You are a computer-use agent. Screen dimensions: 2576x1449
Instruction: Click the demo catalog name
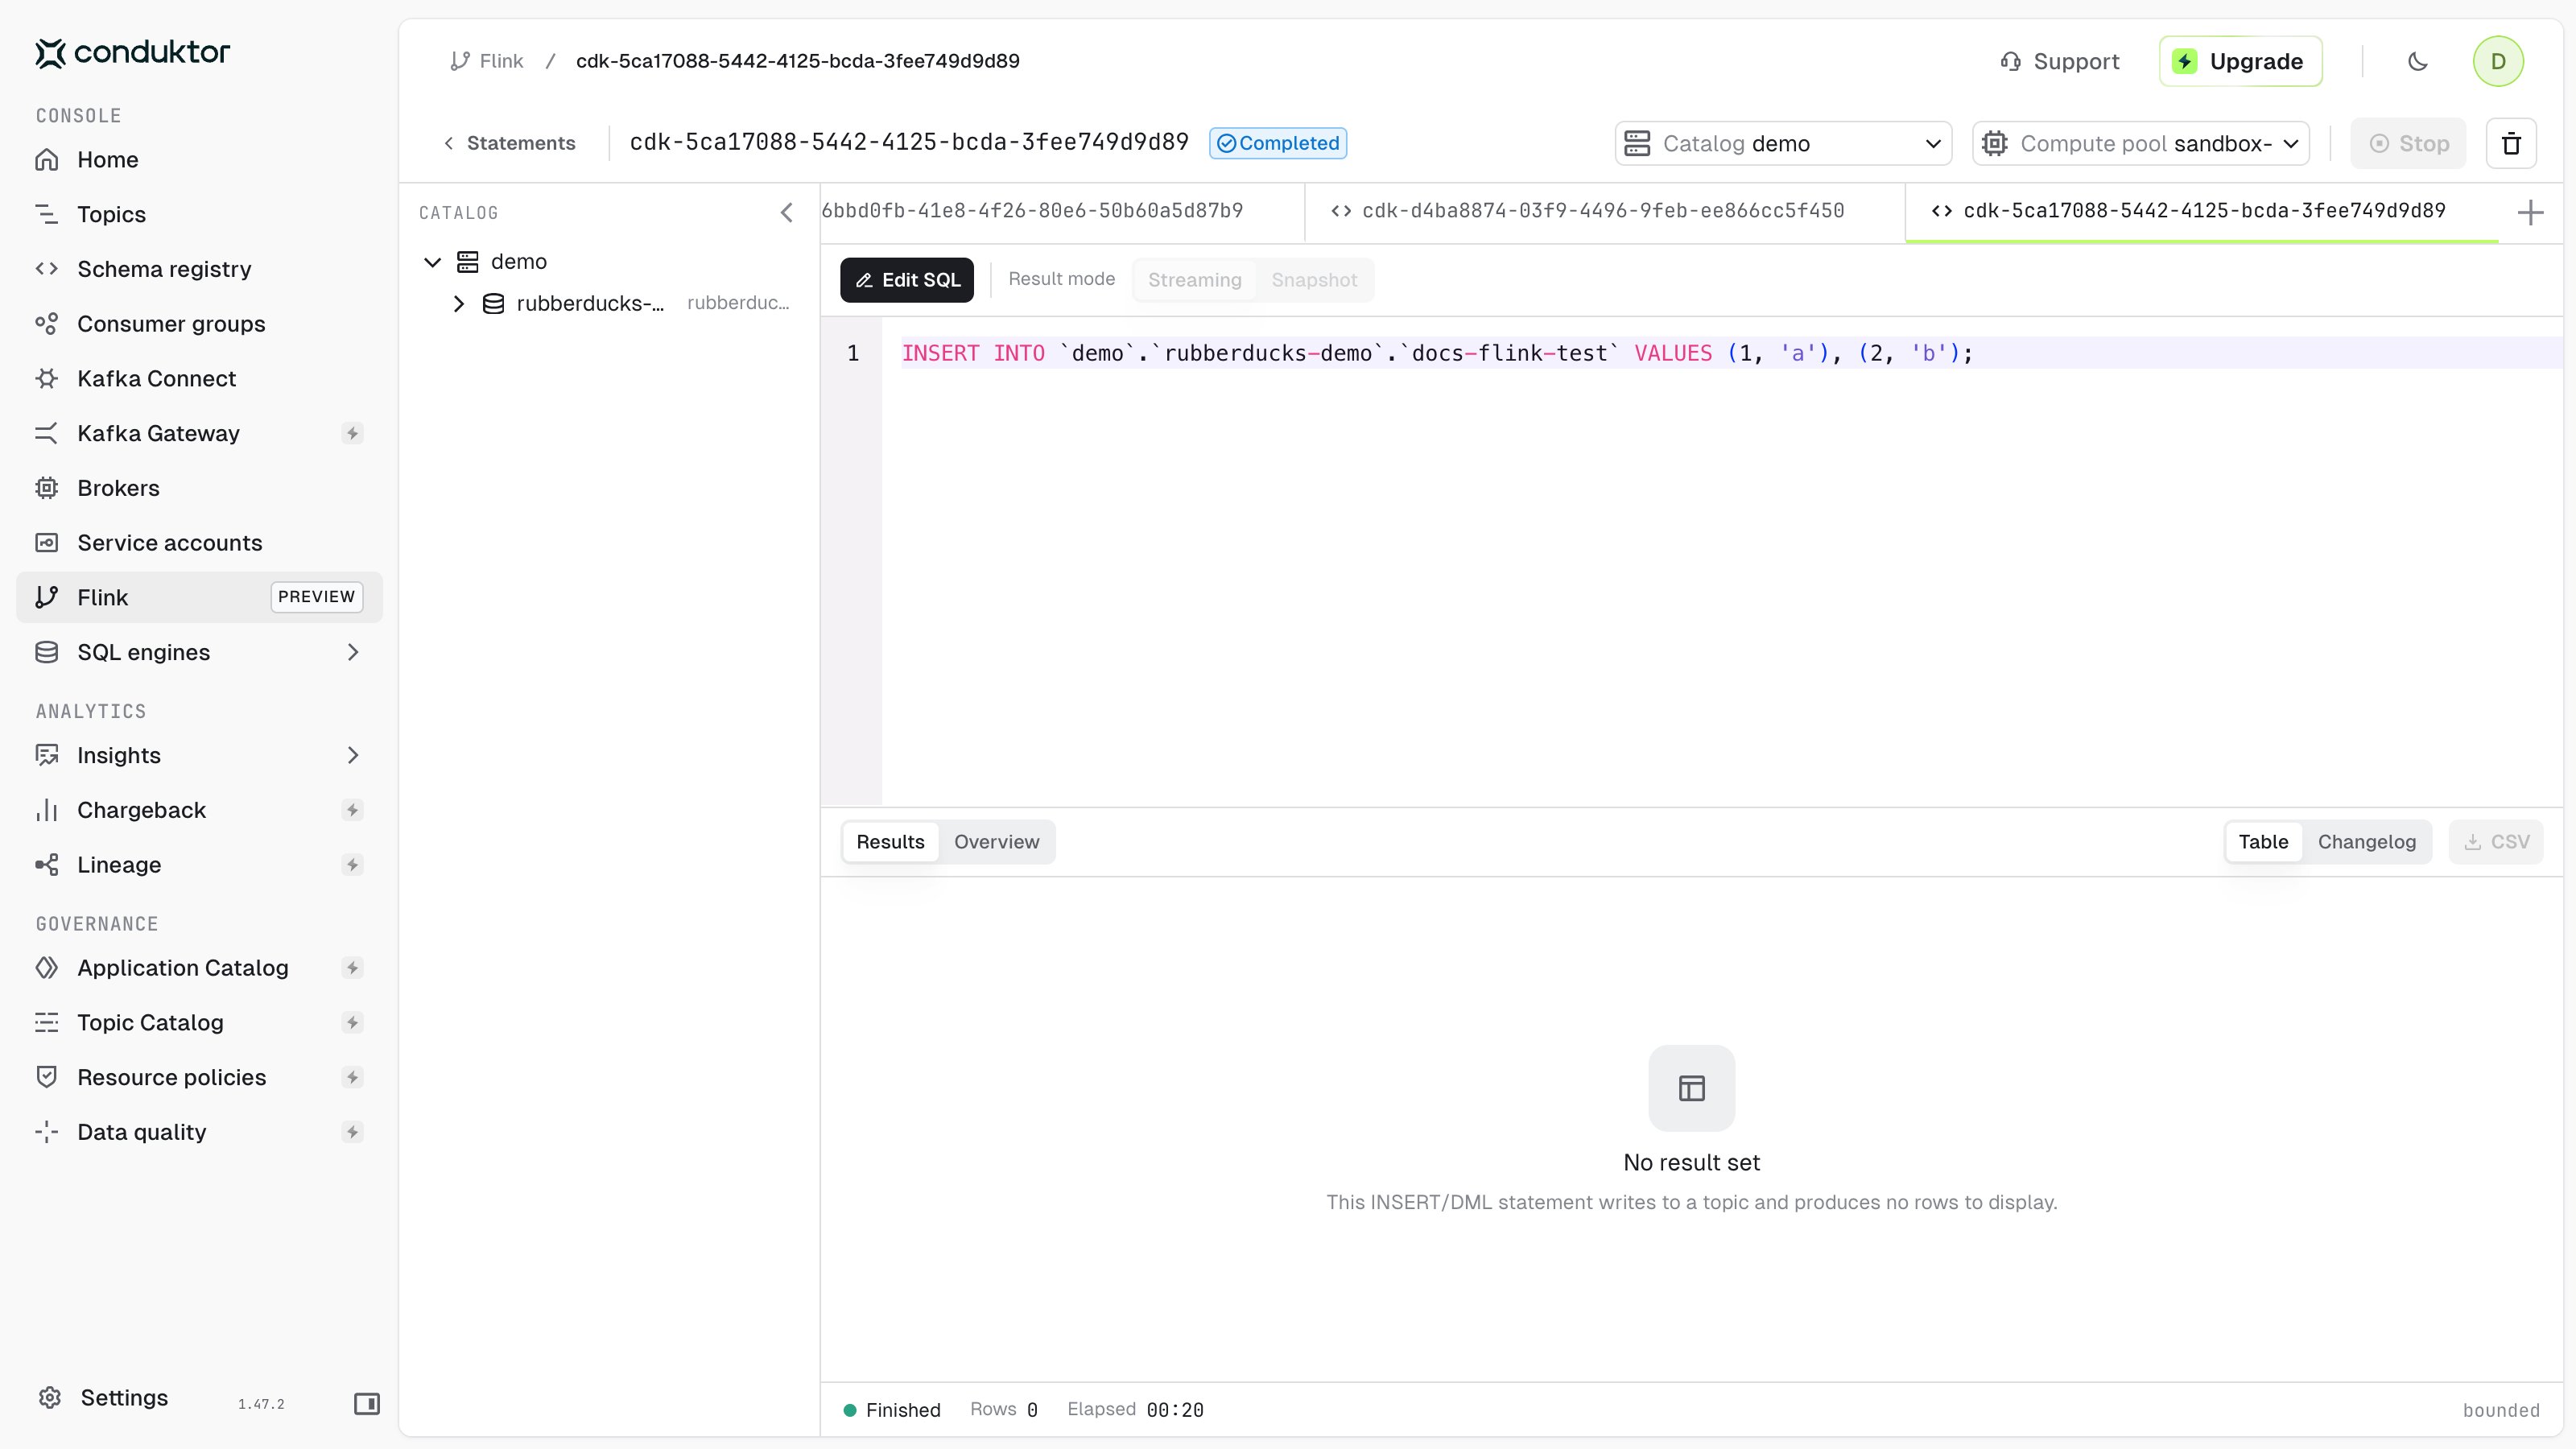click(519, 262)
